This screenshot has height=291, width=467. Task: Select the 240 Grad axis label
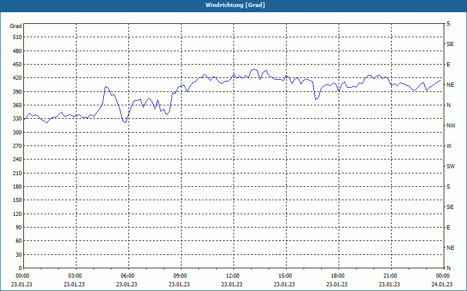click(x=18, y=159)
